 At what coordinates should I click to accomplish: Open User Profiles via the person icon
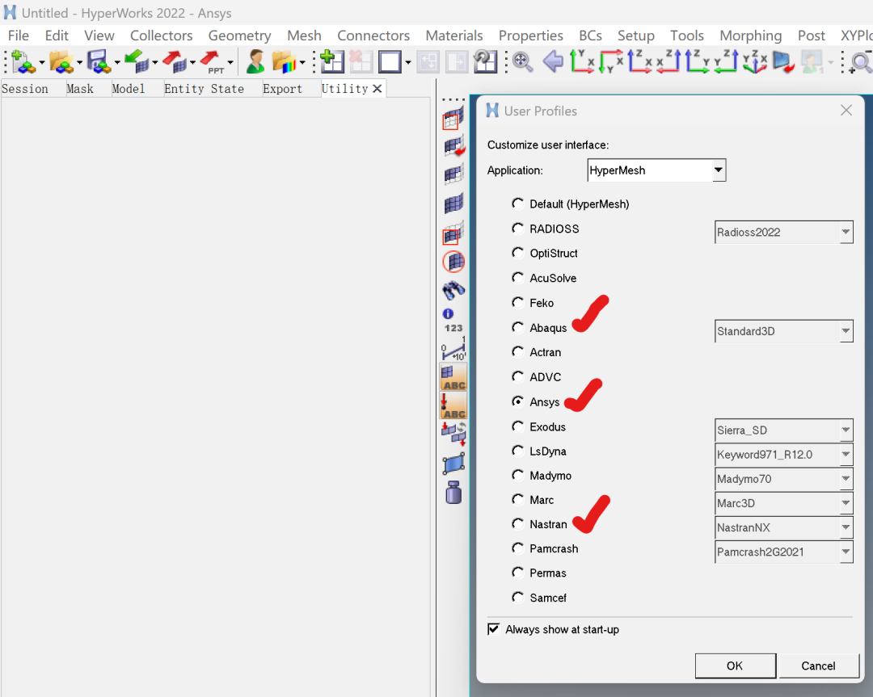tap(255, 61)
